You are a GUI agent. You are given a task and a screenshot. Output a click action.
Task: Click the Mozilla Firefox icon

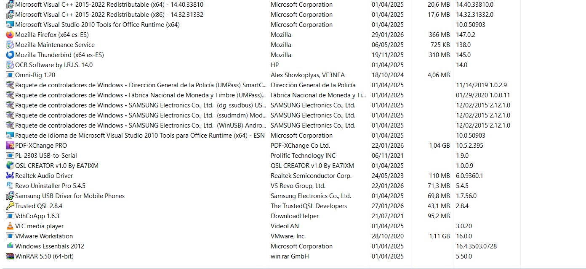[x=10, y=35]
